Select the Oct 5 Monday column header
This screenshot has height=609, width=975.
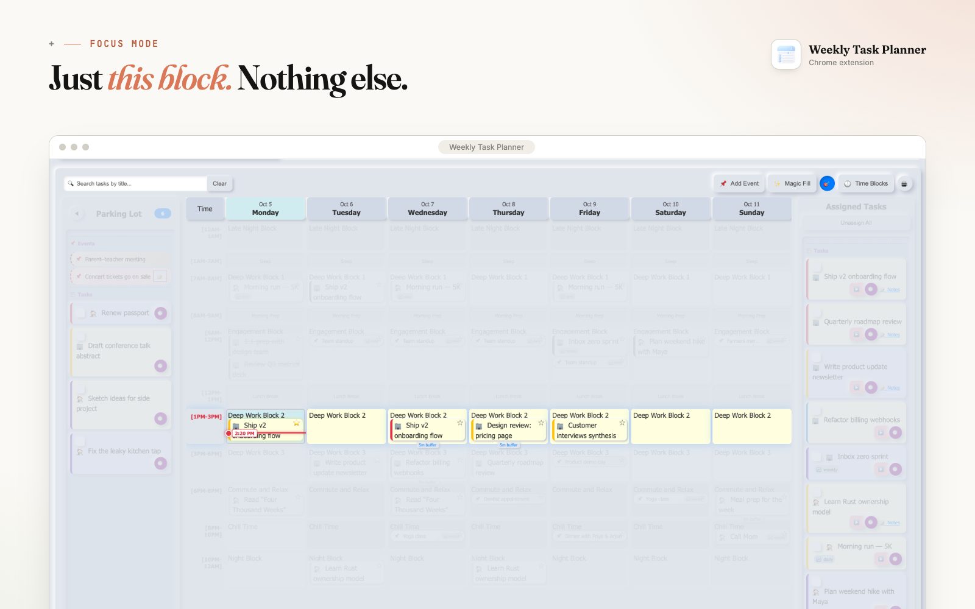tap(266, 209)
